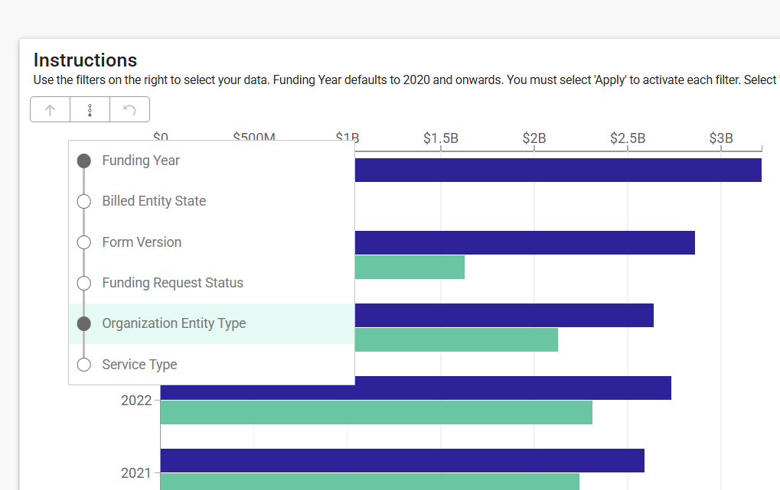The image size is (780, 490).
Task: Click the undo reset arrow icon
Action: coord(129,110)
